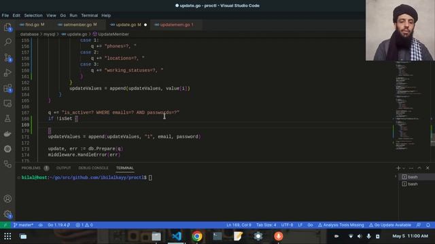Image resolution: width=435 pixels, height=244 pixels.
Task: Open the Source Control view
Action: (7, 58)
